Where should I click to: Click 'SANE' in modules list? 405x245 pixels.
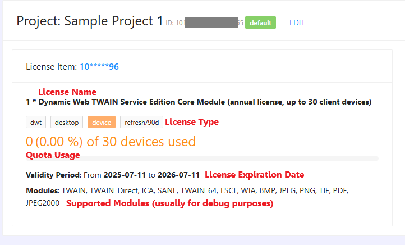(x=167, y=190)
